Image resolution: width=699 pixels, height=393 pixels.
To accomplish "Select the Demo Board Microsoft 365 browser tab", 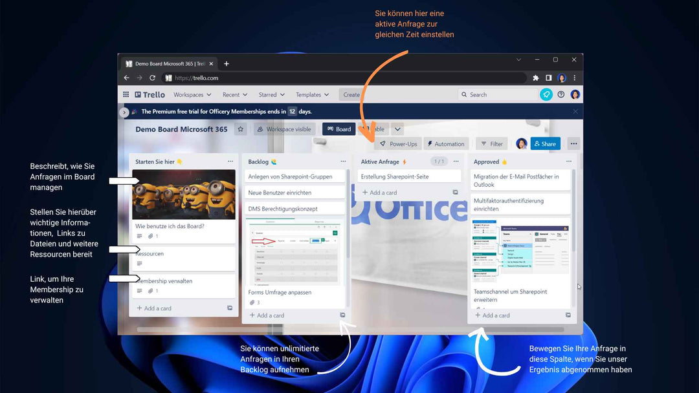I will pos(169,63).
